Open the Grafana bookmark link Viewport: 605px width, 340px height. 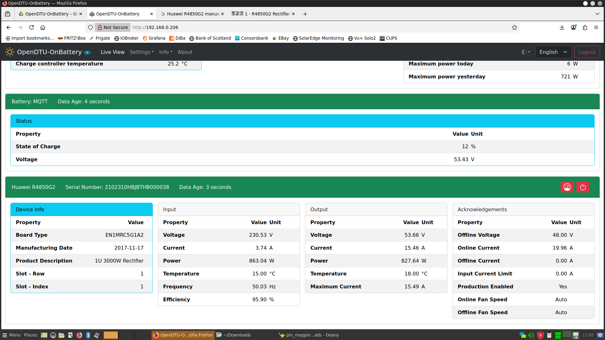(154, 38)
